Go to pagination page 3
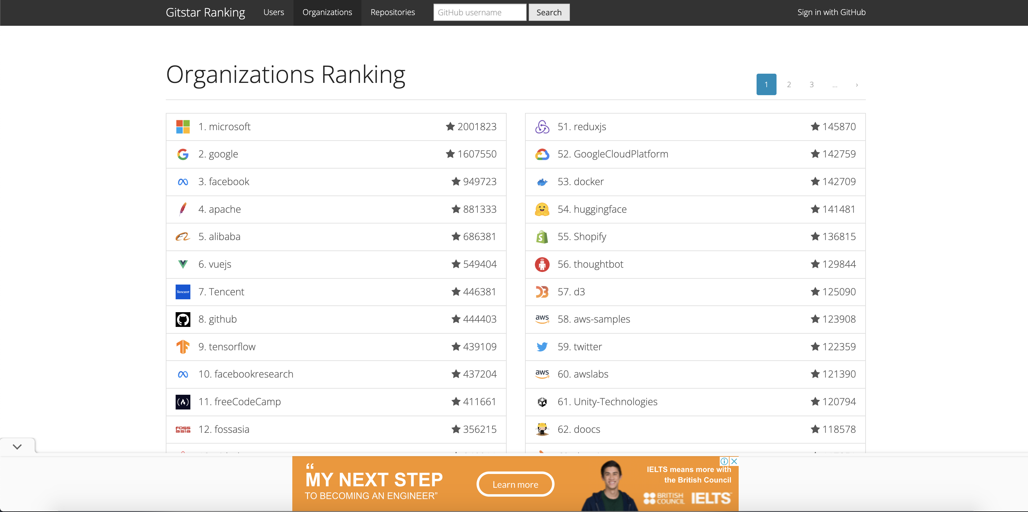The height and width of the screenshot is (512, 1028). pos(811,85)
